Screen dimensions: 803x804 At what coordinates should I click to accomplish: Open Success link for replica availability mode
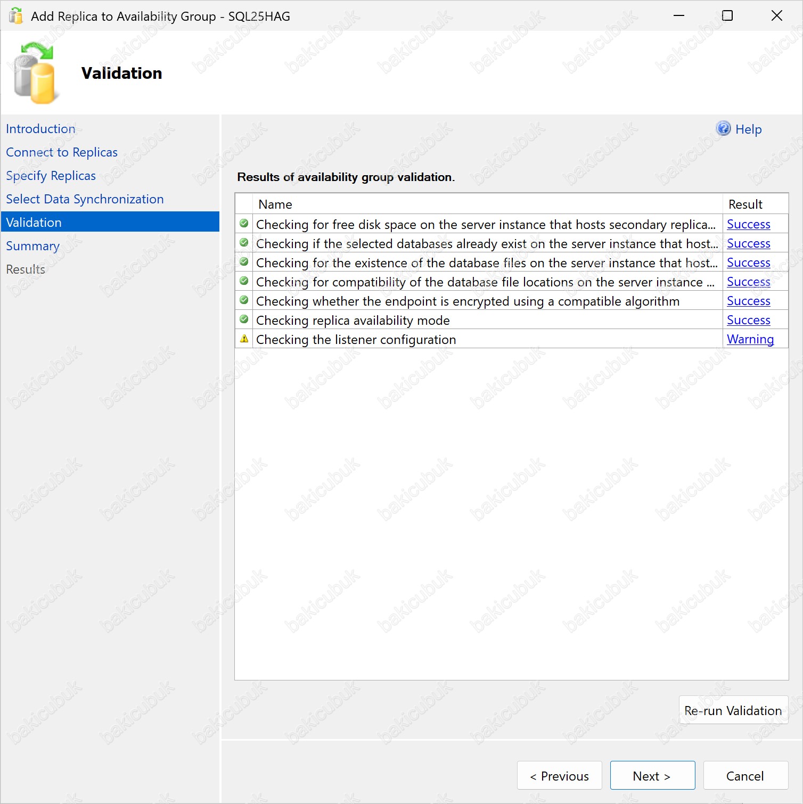tap(748, 320)
